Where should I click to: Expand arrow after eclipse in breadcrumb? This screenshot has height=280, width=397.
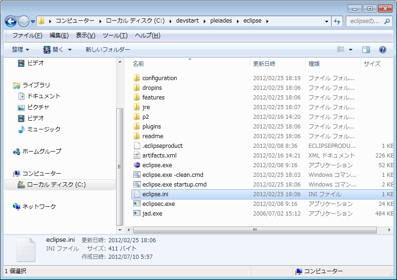[x=267, y=21]
